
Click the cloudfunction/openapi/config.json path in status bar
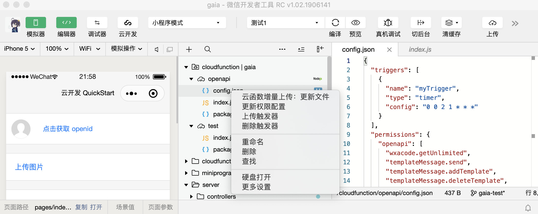[x=386, y=193]
